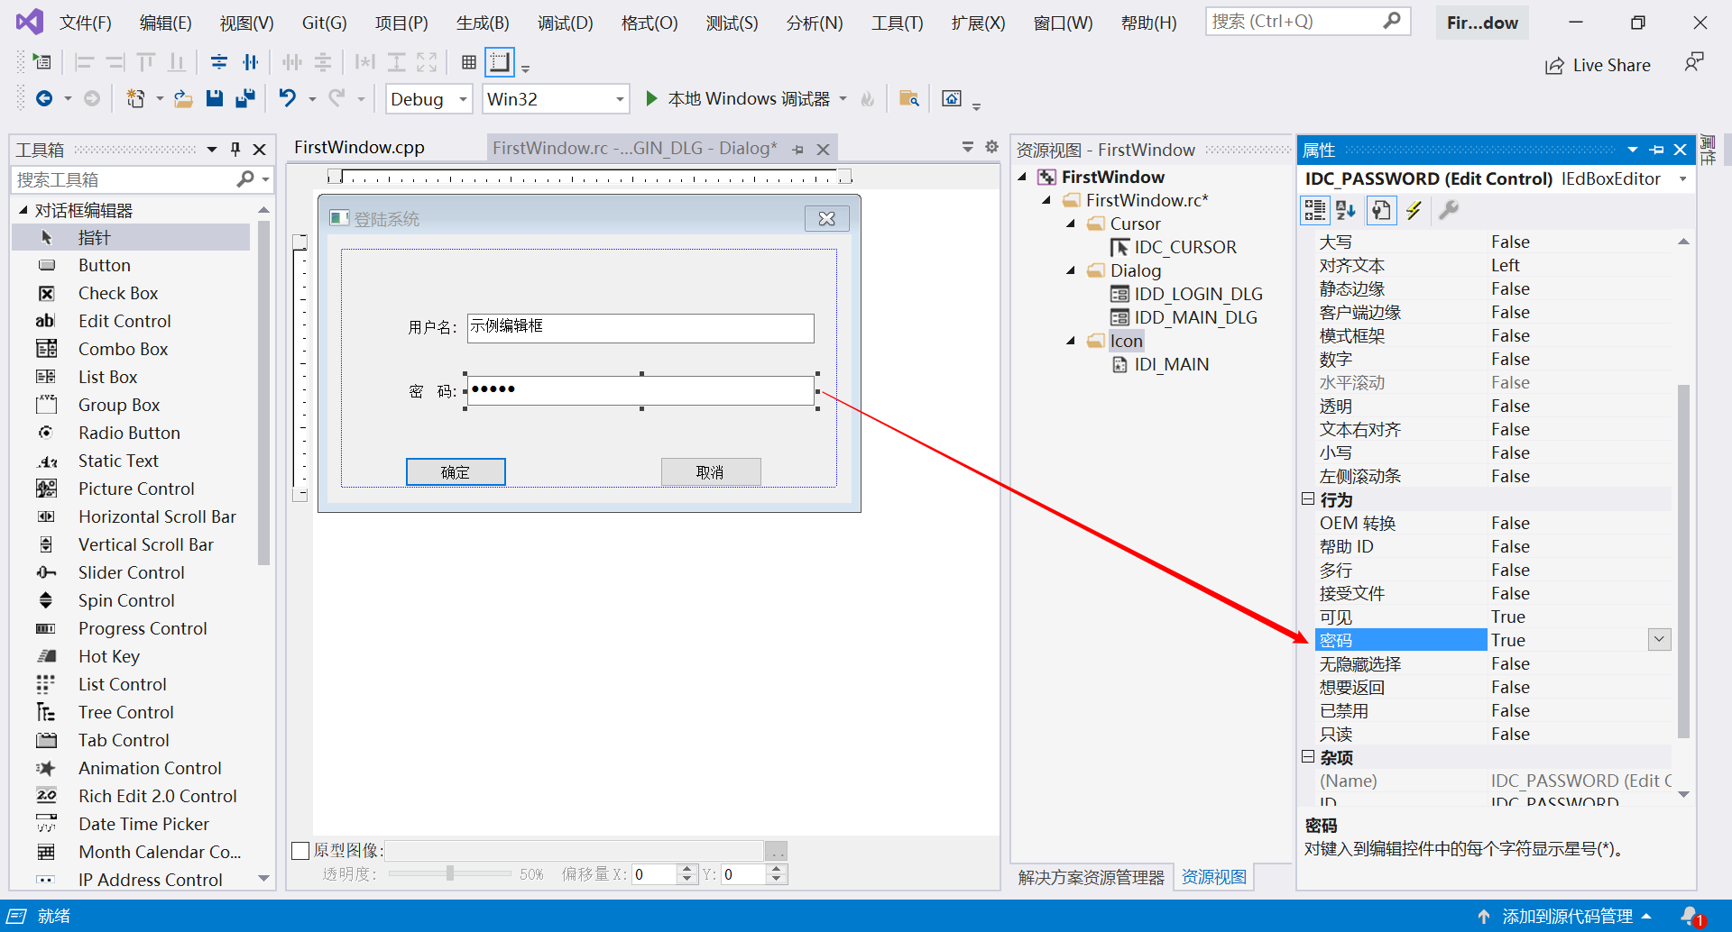Click the Undo icon on the toolbar
The width and height of the screenshot is (1732, 932).
coord(287,98)
